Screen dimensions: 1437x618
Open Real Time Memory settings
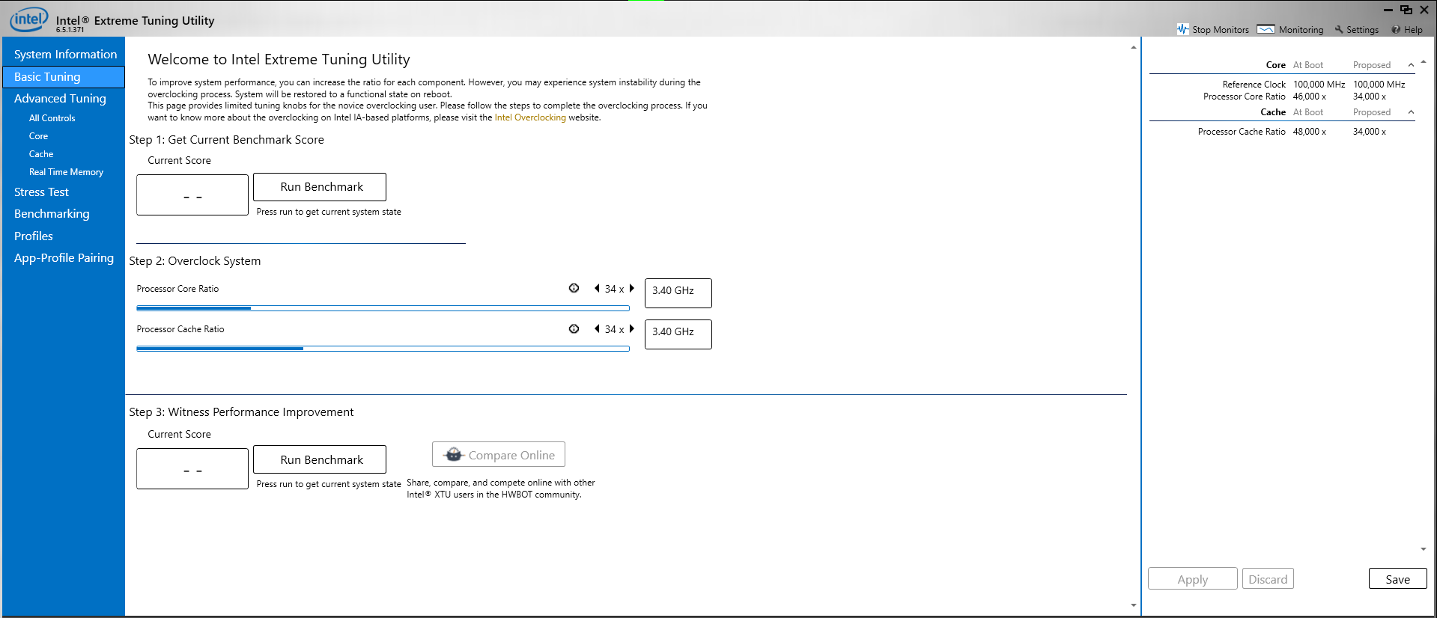66,172
